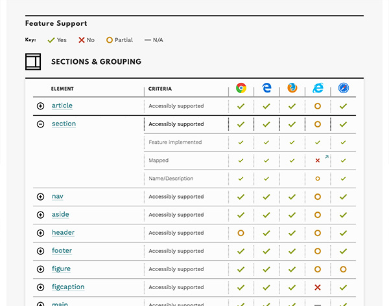Image resolution: width=389 pixels, height=306 pixels.
Task: Click the red X in figcaption row
Action: point(318,287)
